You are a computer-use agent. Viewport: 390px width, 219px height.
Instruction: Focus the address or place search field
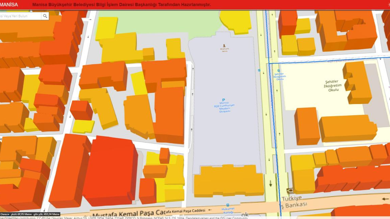pos(20,16)
